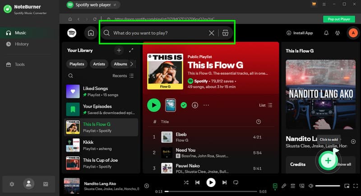The image size is (361, 196).
Task: Toggle the Now Playing view
Action: tap(275, 186)
